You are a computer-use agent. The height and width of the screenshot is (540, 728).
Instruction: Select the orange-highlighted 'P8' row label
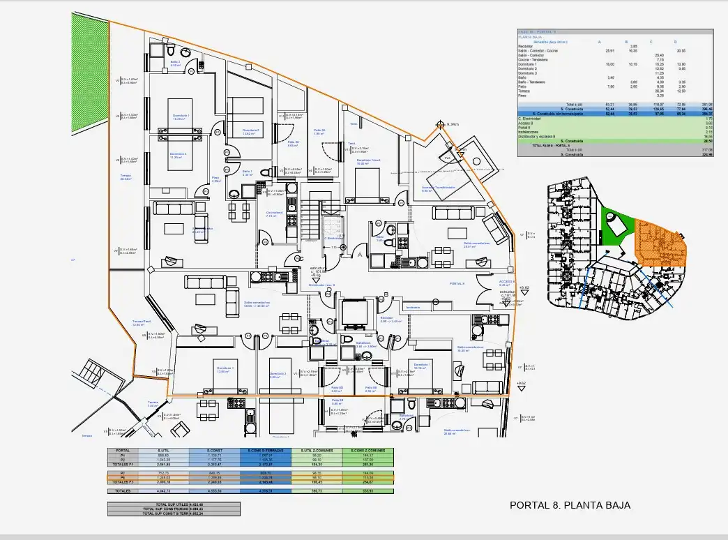point(123,477)
